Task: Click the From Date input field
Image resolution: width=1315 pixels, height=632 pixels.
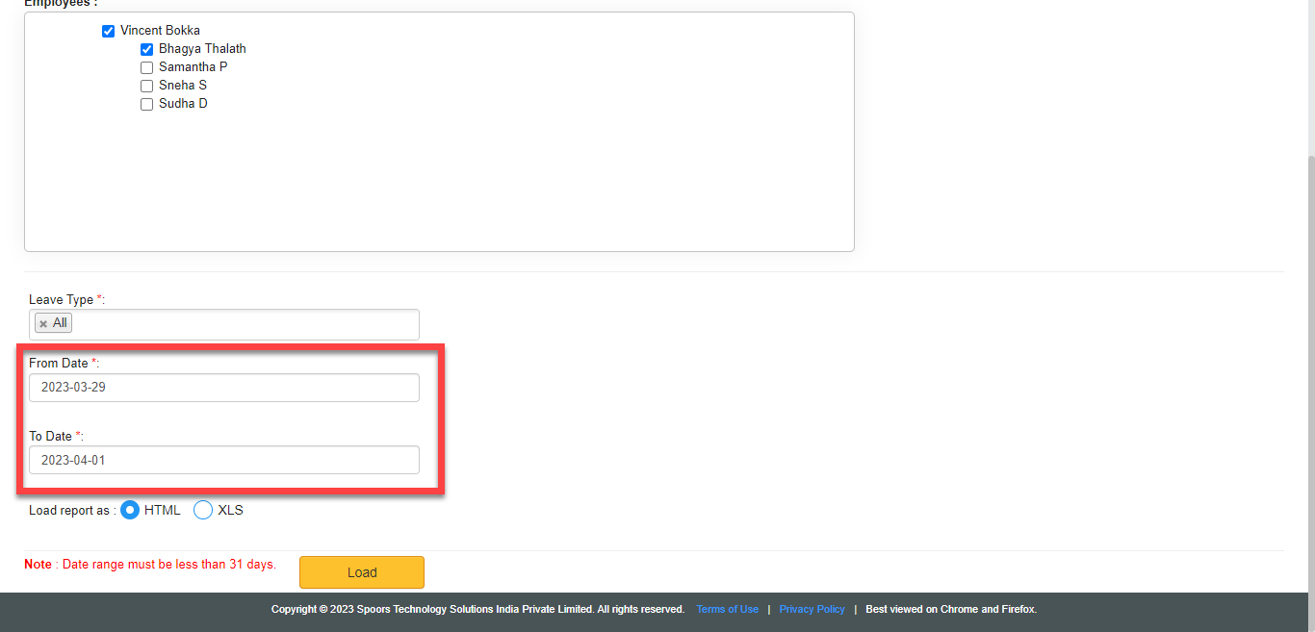Action: click(x=223, y=388)
